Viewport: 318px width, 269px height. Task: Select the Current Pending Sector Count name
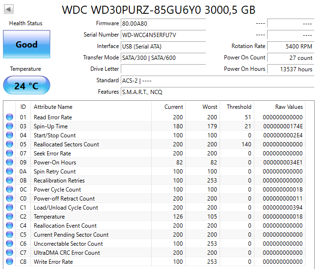[x=71, y=234]
